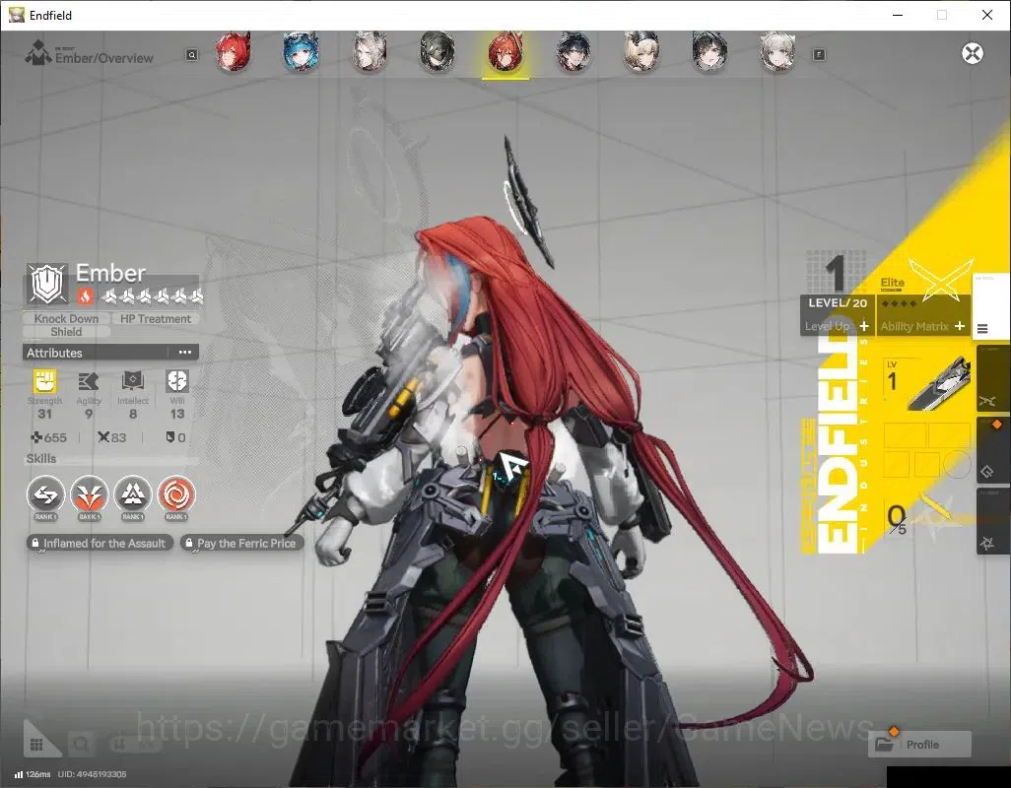
Task: Open the Knock Down tag
Action: point(66,318)
